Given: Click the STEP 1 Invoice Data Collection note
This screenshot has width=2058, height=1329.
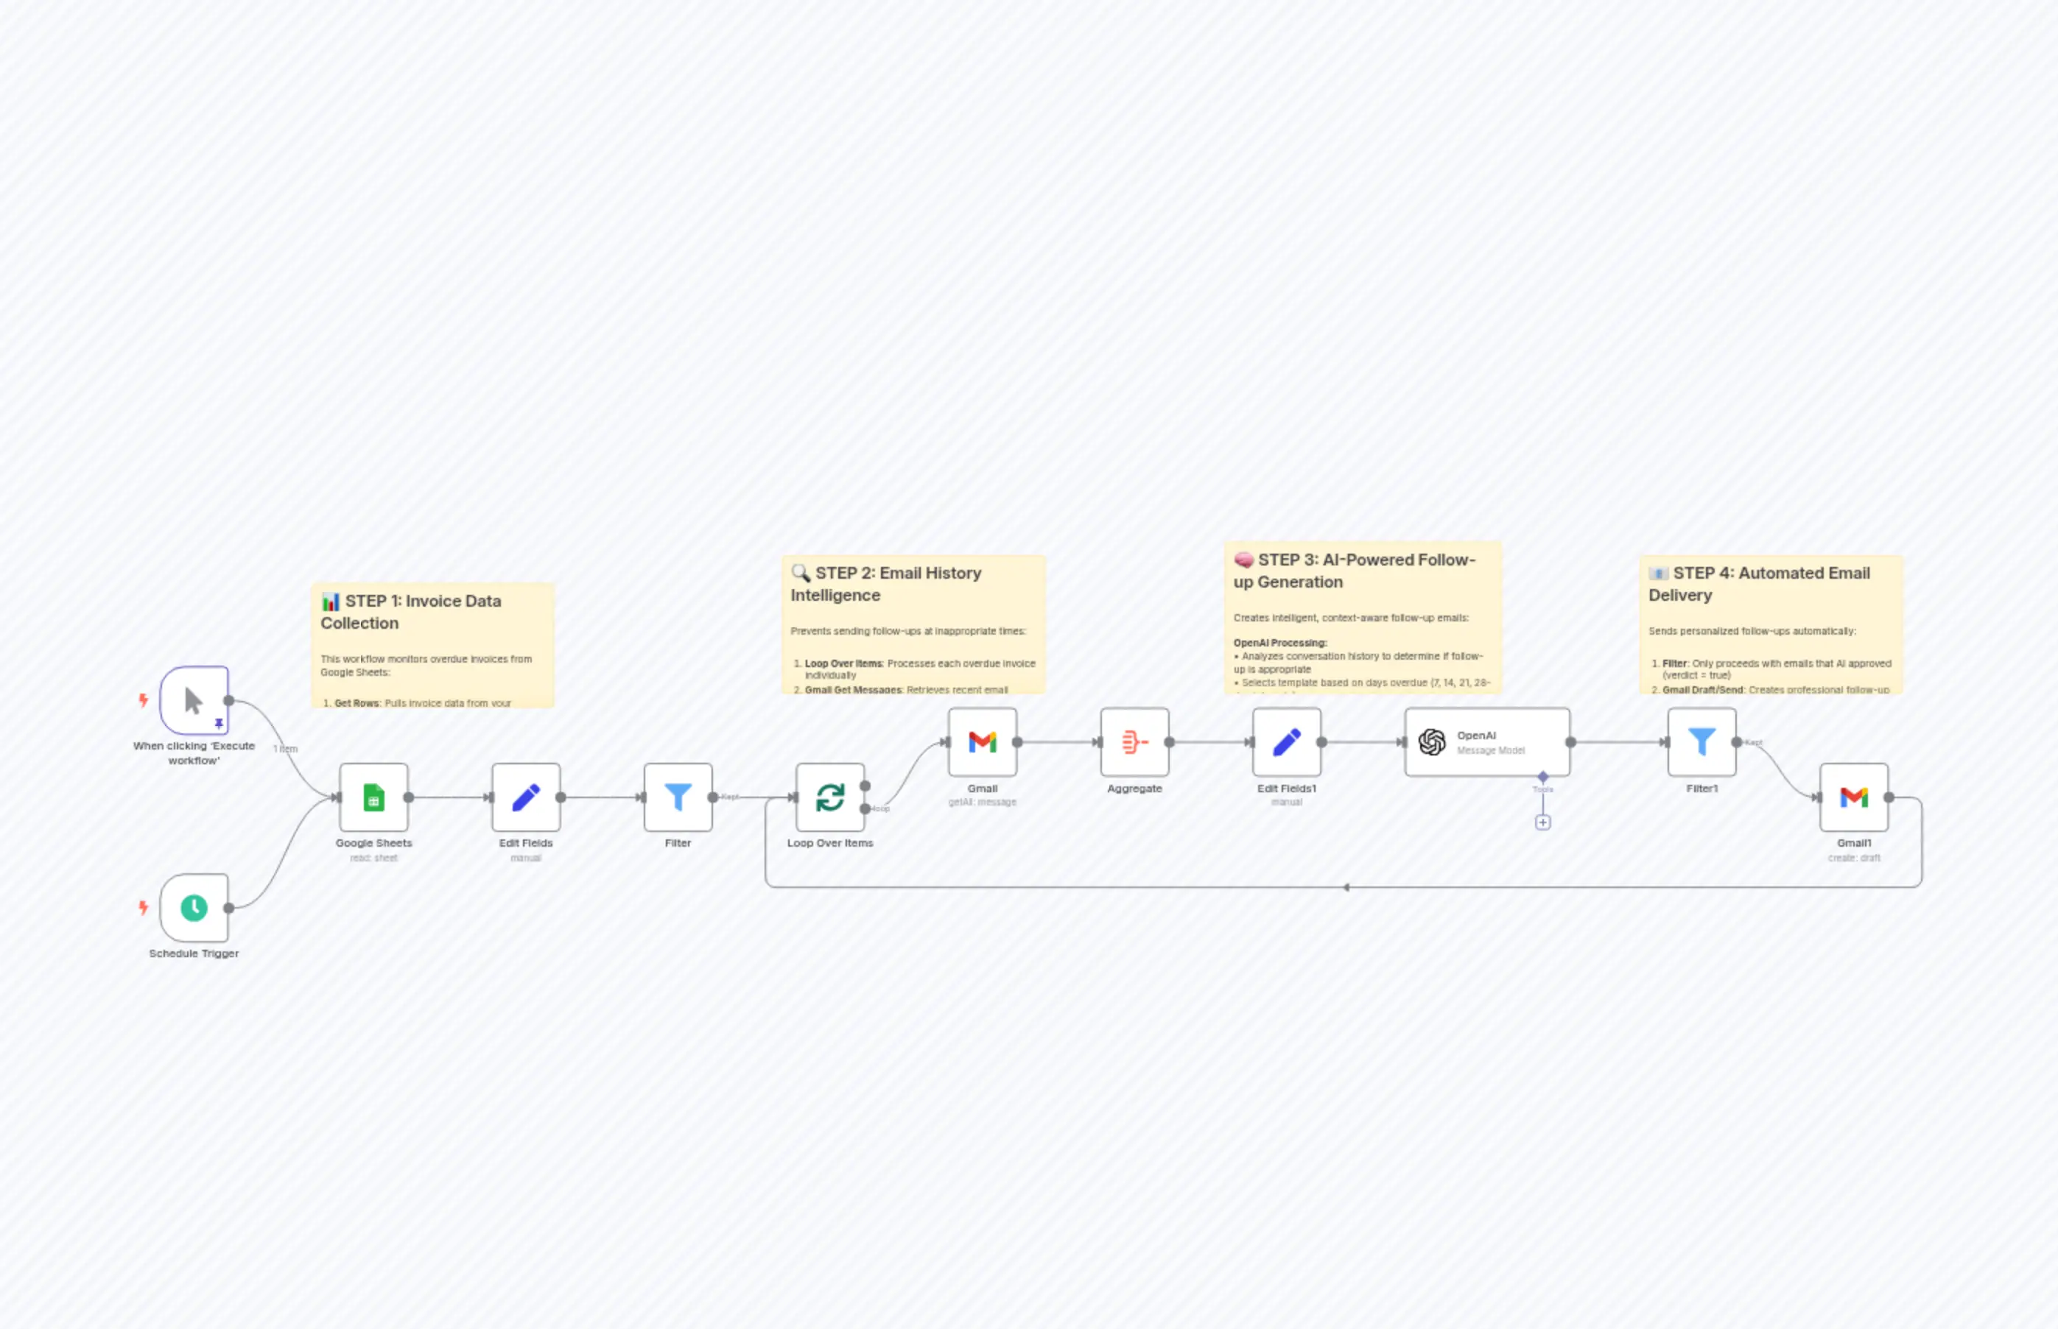Looking at the screenshot, I should tap(435, 643).
